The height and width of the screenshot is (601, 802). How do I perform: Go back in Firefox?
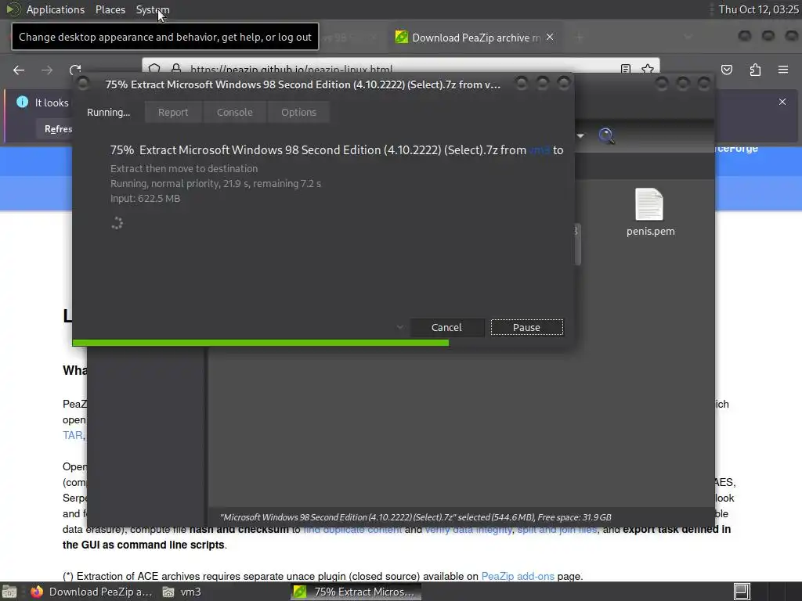pyautogui.click(x=19, y=70)
